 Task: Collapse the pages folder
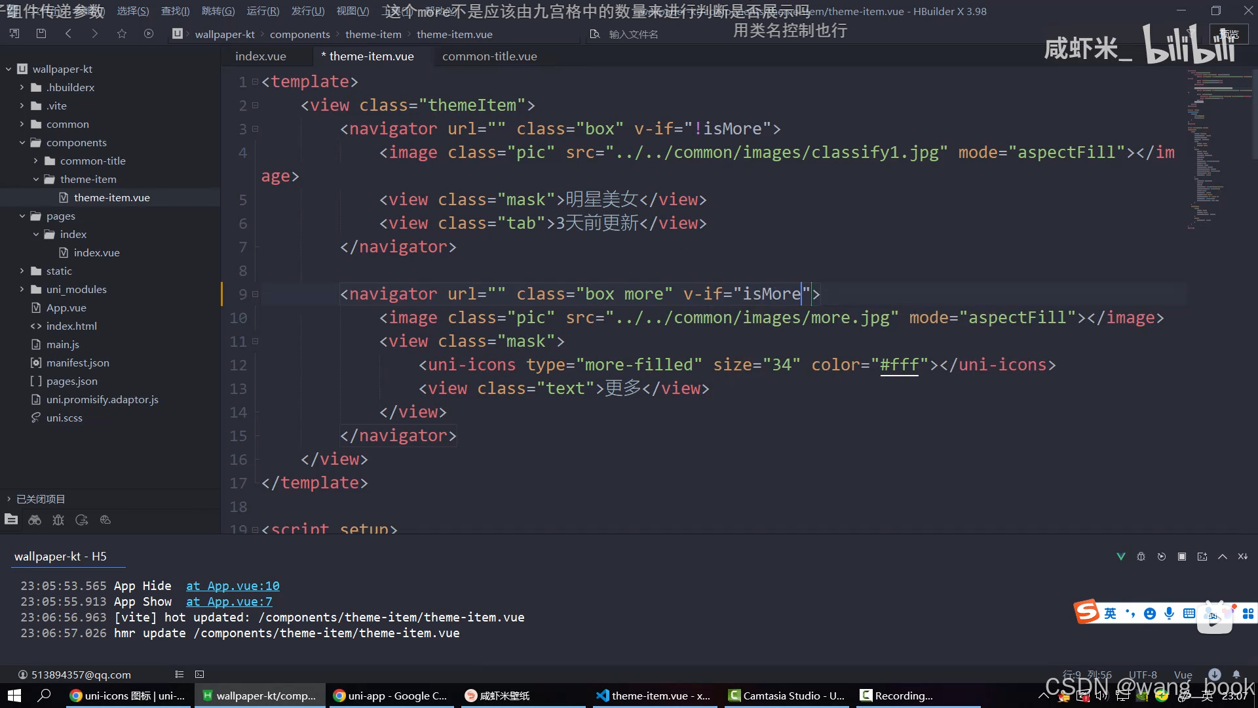coord(22,216)
